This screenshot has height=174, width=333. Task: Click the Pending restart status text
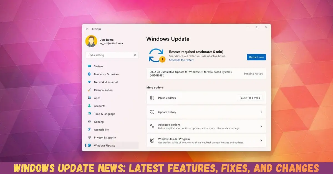253,74
